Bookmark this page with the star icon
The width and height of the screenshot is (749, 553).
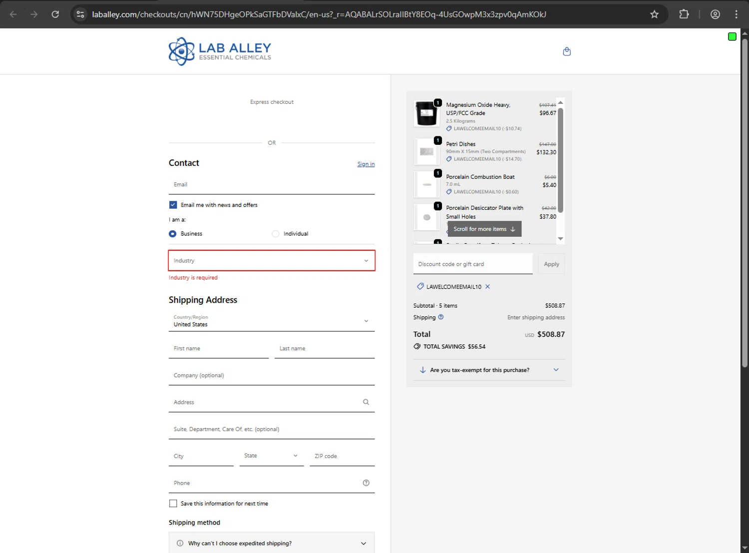click(654, 14)
